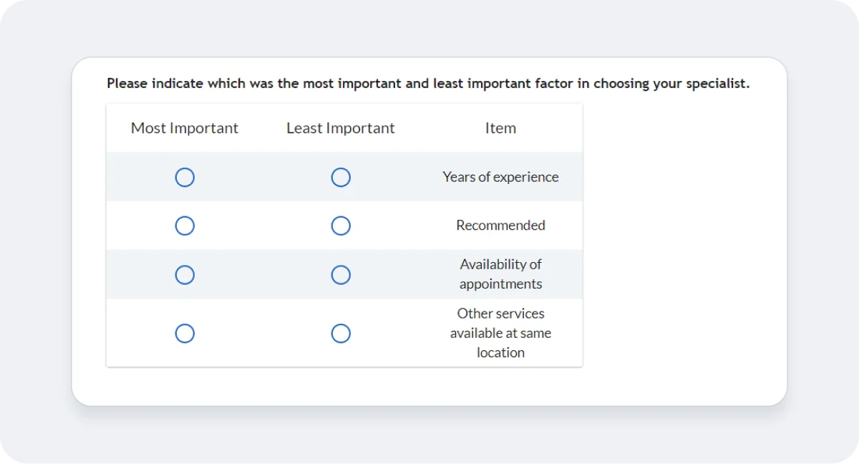This screenshot has width=859, height=464.
Task: Click the 'Most Important' column header
Action: pyautogui.click(x=184, y=127)
